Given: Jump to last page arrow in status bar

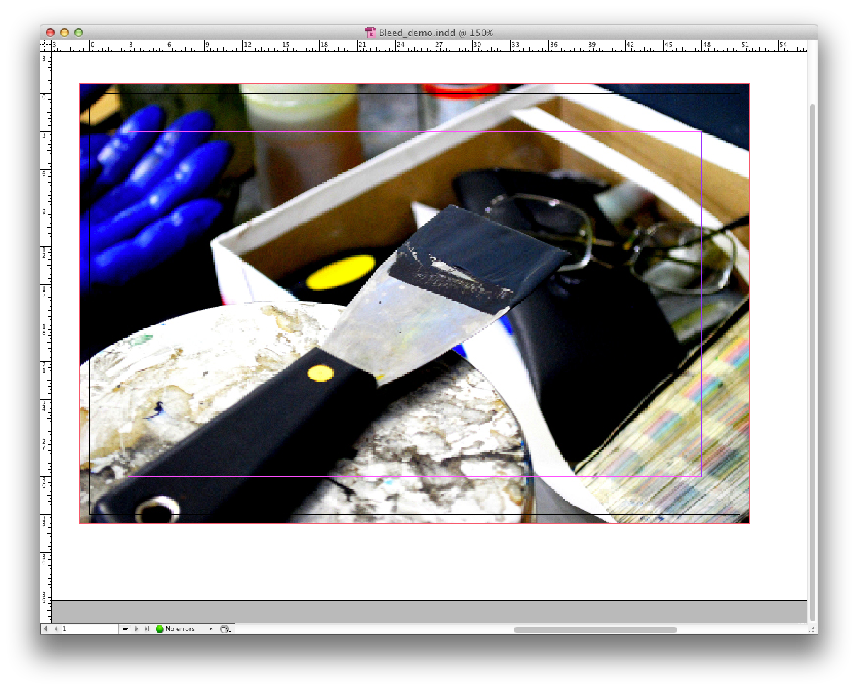Looking at the screenshot, I should click(x=147, y=629).
